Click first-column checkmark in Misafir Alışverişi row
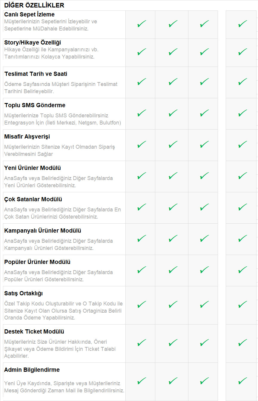The width and height of the screenshot is (258, 401). coord(142,145)
